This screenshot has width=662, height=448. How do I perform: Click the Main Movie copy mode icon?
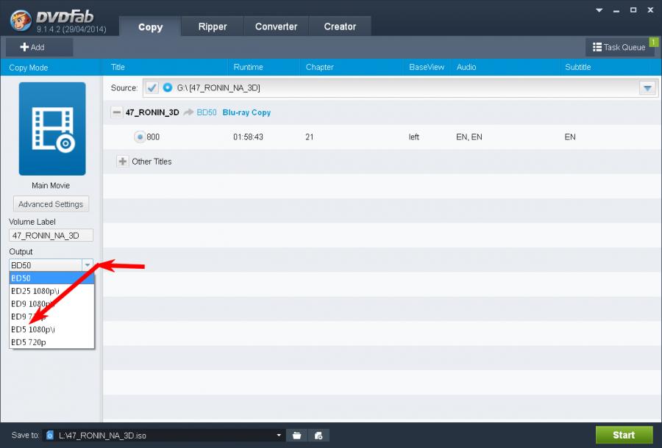(51, 129)
